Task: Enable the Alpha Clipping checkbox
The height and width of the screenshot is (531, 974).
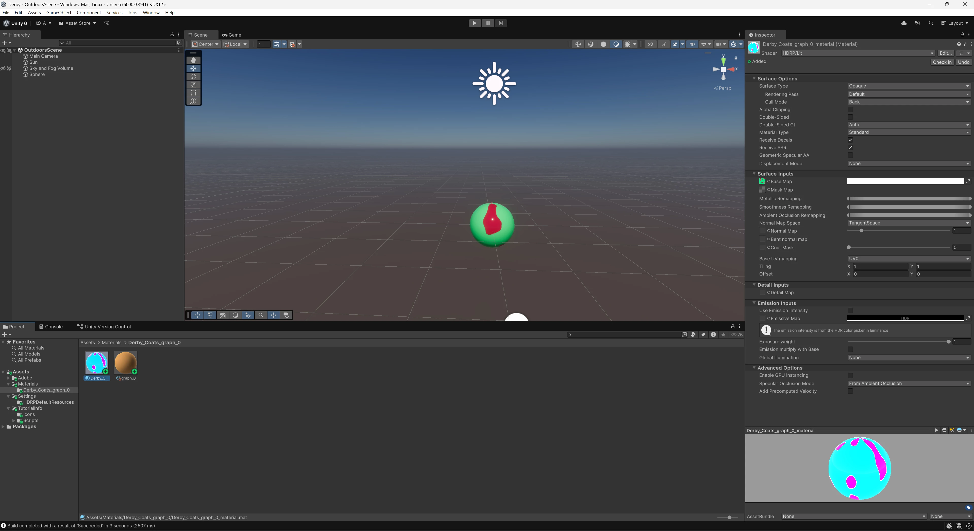Action: pyautogui.click(x=850, y=110)
